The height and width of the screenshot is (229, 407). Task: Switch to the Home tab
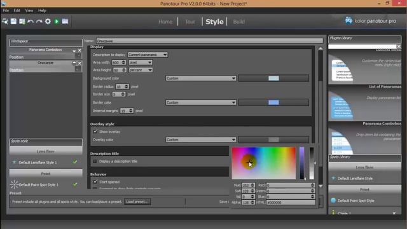[x=165, y=22]
